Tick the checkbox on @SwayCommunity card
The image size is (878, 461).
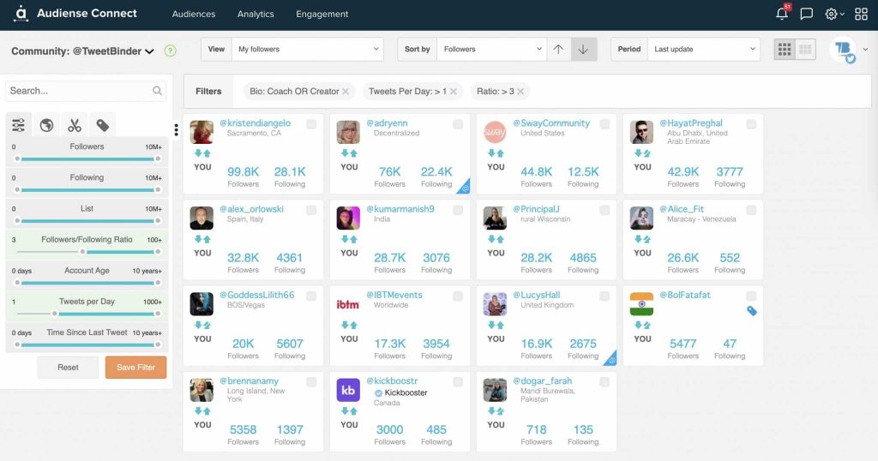tap(604, 124)
